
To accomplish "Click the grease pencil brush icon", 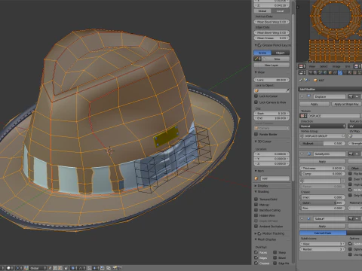I will click(x=257, y=59).
